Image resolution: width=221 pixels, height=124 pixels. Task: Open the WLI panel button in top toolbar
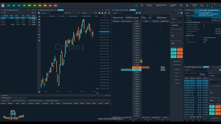coord(14,6)
